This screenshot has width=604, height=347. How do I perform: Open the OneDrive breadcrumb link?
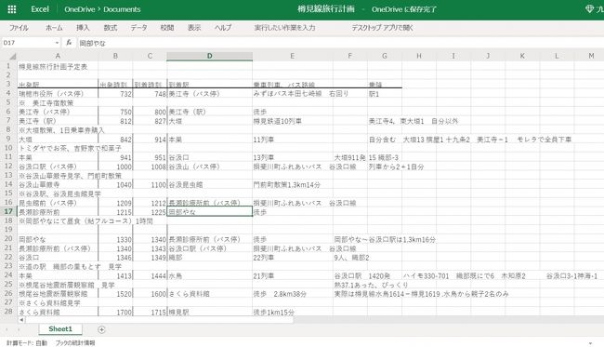(x=79, y=9)
